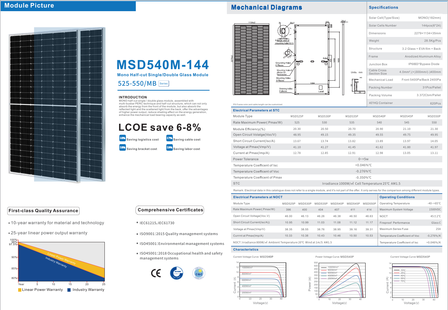Image resolution: width=448 pixels, height=310 pixels.
Task: Click the 'Linear Power Warranty' legend label
Action: tap(42, 290)
